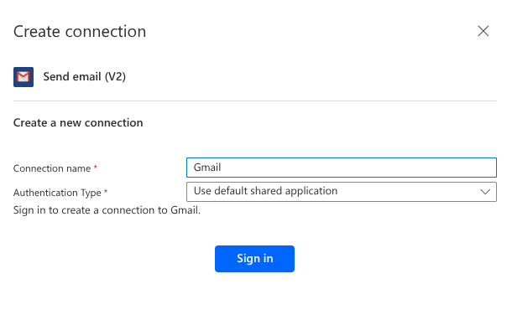512x320 pixels.
Task: Place the cursor after "Gmail" in the name box
Action: pos(222,168)
